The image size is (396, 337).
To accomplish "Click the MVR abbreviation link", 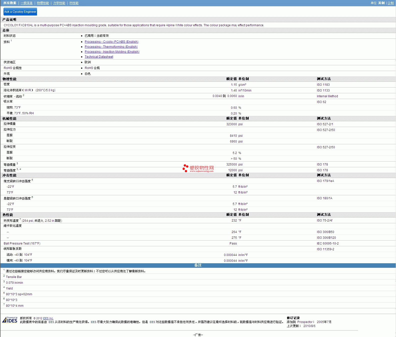I will tap(28, 90).
